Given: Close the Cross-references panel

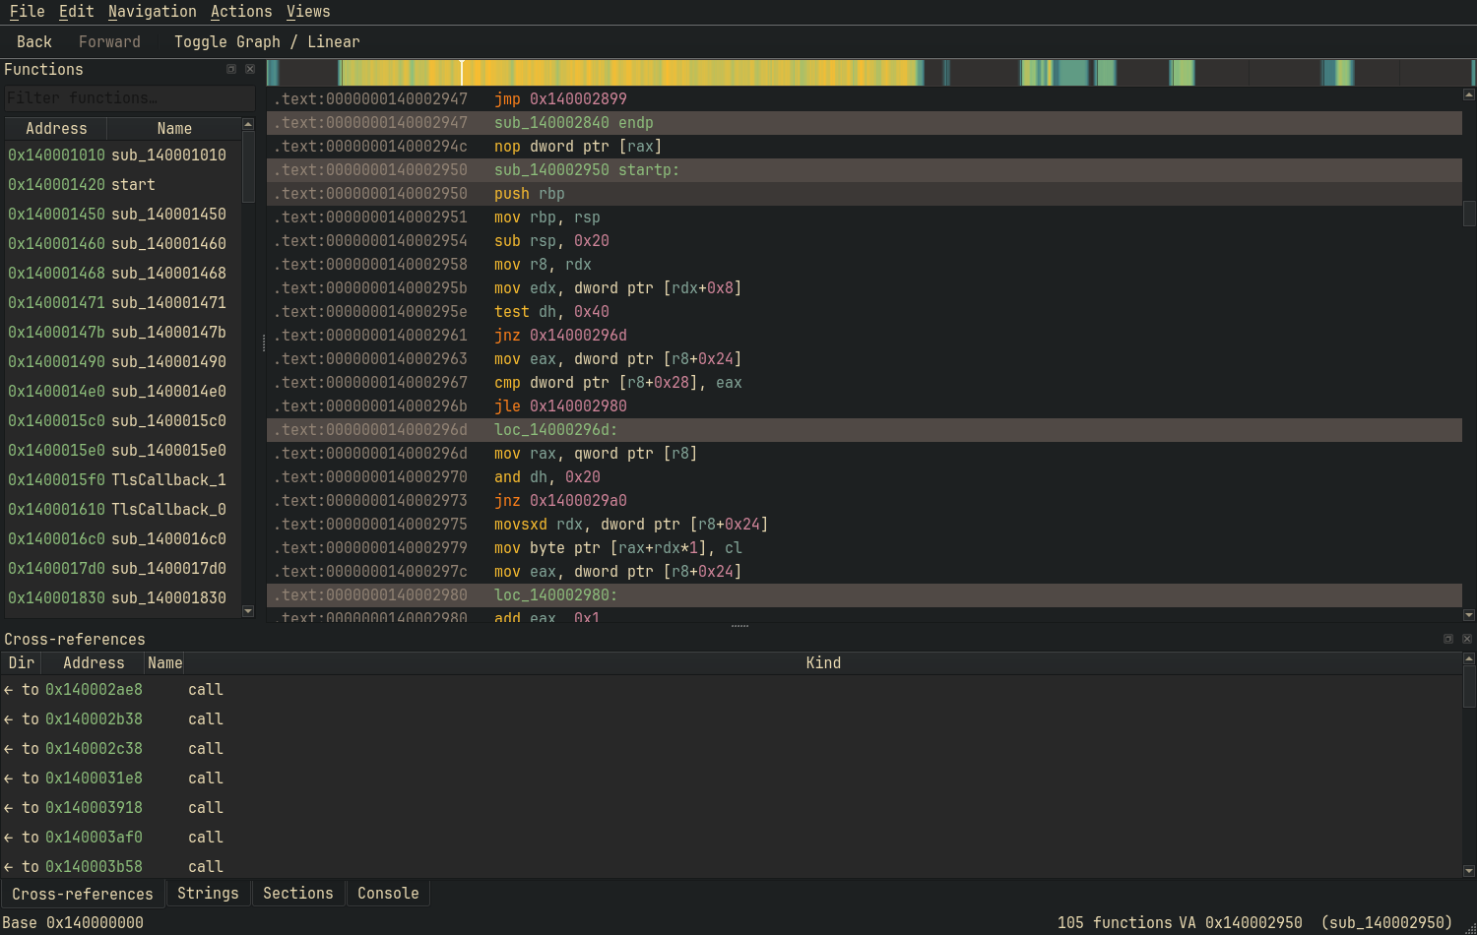Looking at the screenshot, I should [x=1467, y=639].
